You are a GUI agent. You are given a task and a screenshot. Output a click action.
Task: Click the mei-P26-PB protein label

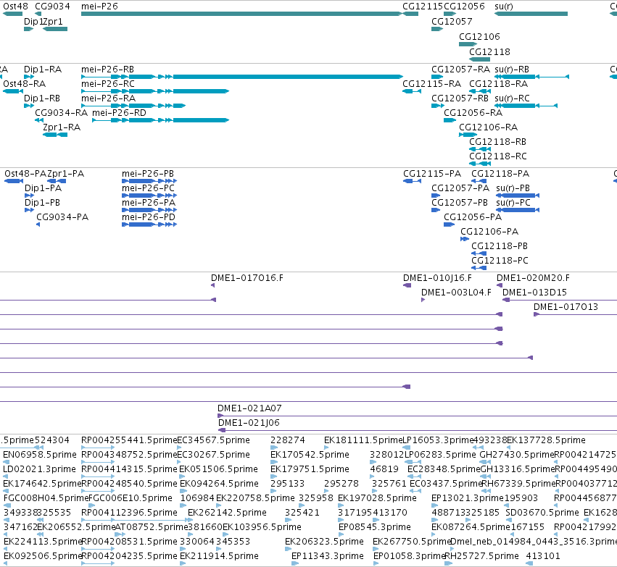(x=148, y=174)
